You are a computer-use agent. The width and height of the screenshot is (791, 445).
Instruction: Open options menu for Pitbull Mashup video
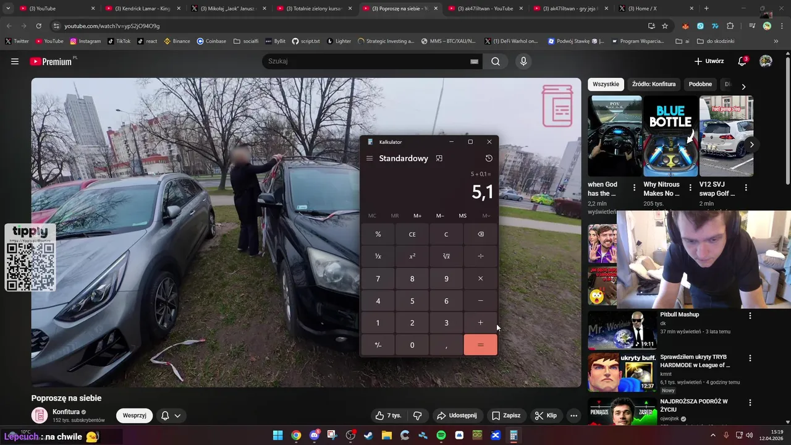click(x=750, y=316)
